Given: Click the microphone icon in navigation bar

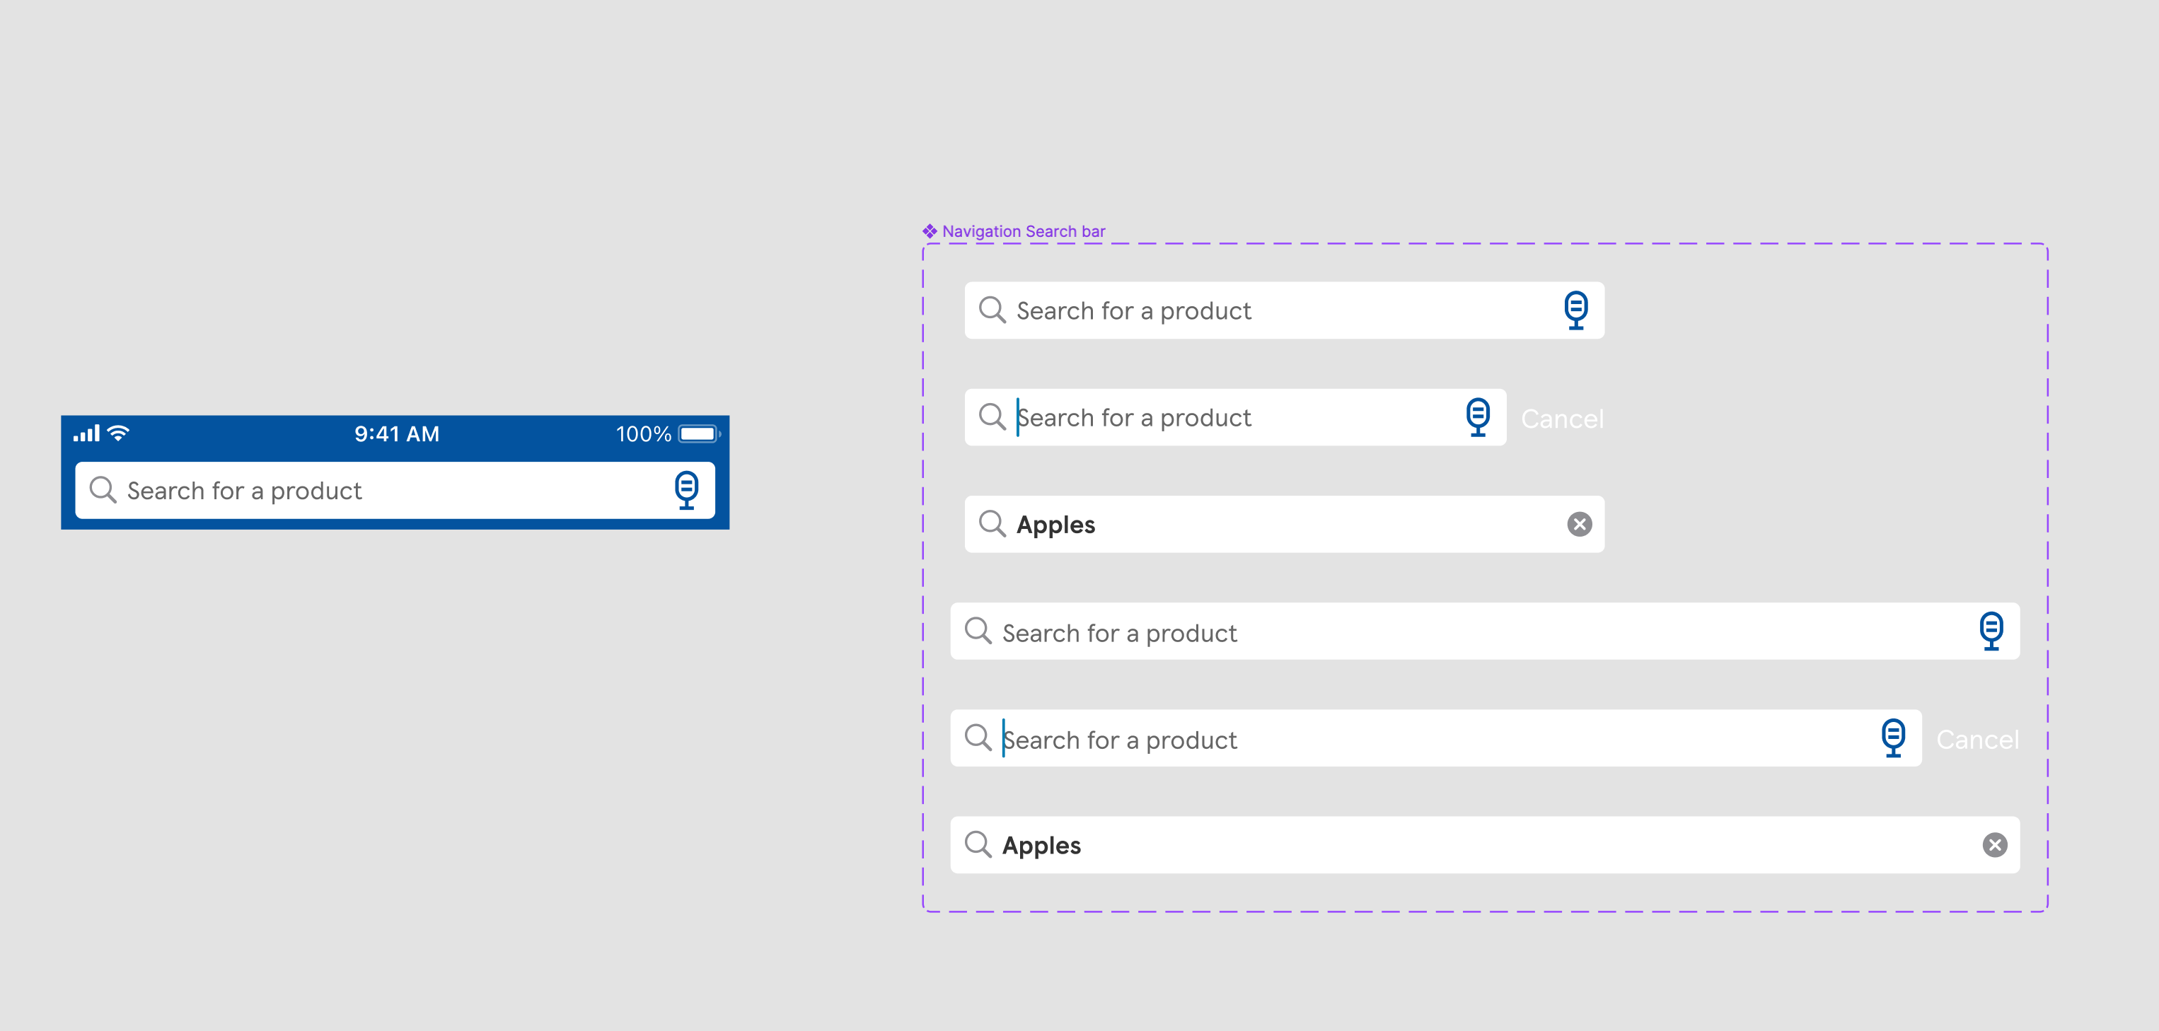Looking at the screenshot, I should coord(685,490).
